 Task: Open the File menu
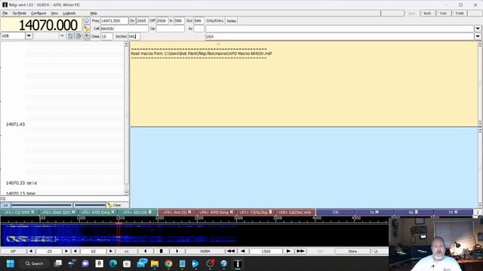(5, 14)
